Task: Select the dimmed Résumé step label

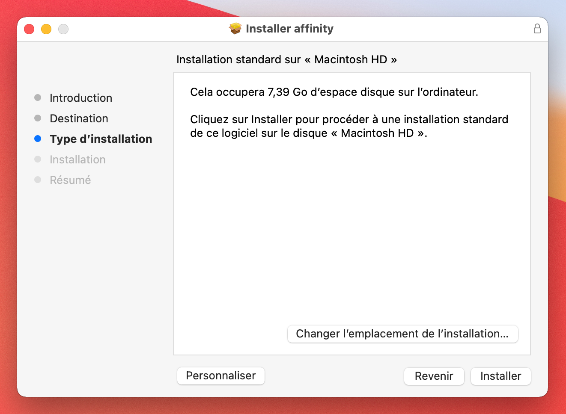Action: (70, 180)
